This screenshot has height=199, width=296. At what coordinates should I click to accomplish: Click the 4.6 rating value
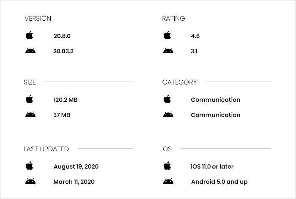[195, 36]
